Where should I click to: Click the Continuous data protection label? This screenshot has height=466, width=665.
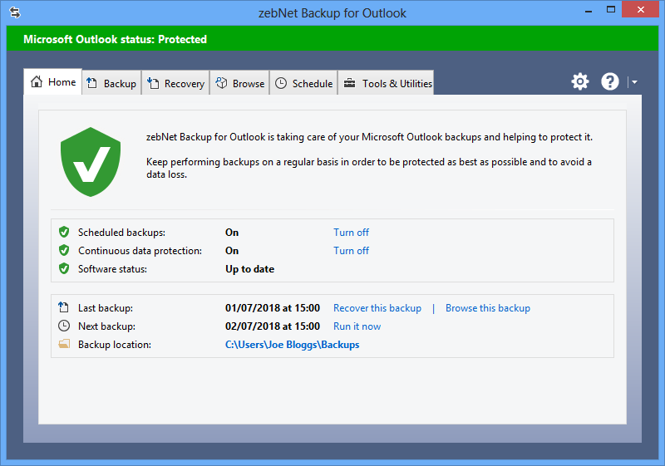click(140, 250)
